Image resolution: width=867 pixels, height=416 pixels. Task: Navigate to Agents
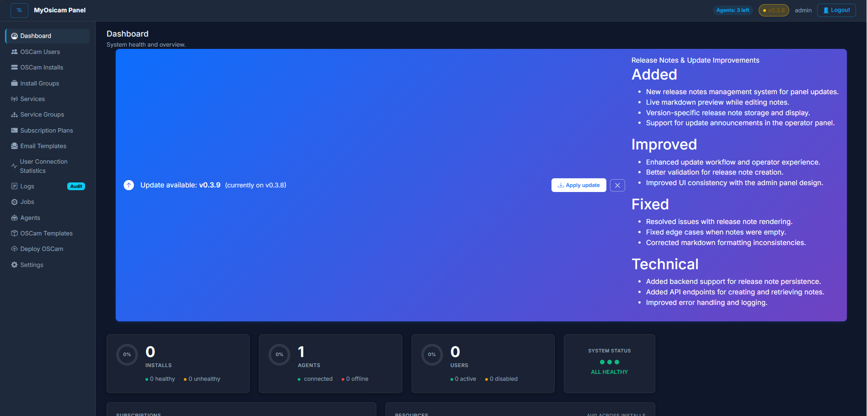coord(48,218)
